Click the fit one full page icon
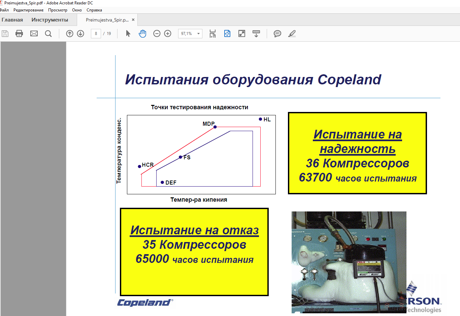 pyautogui.click(x=227, y=34)
